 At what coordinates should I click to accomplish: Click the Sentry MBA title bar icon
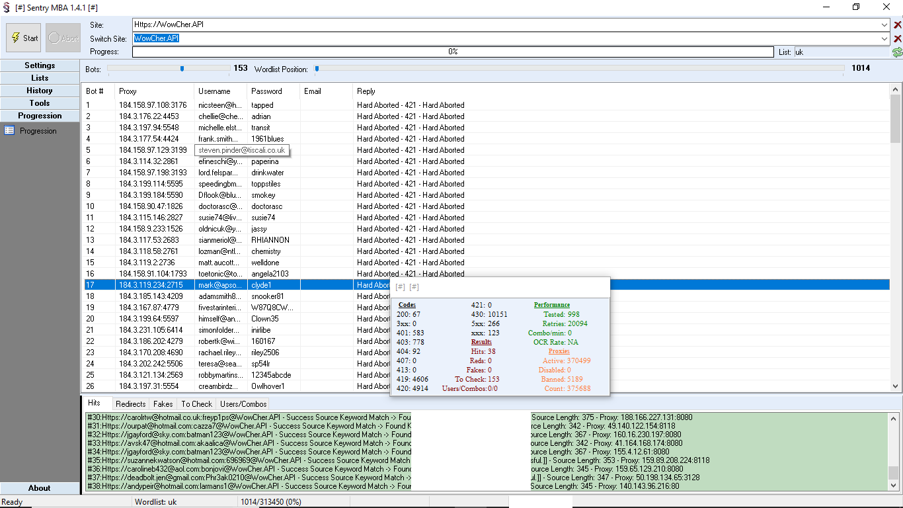(x=5, y=7)
